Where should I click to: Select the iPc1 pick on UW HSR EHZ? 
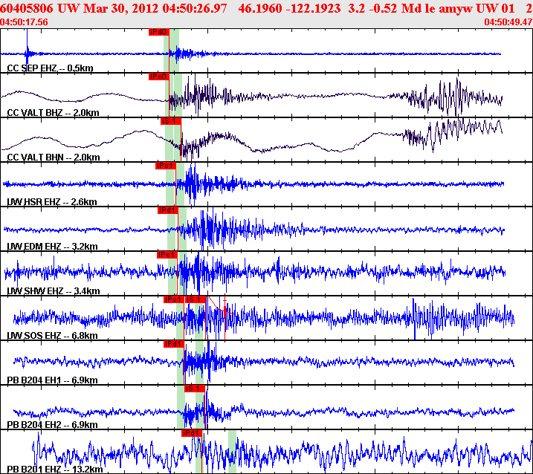(166, 166)
